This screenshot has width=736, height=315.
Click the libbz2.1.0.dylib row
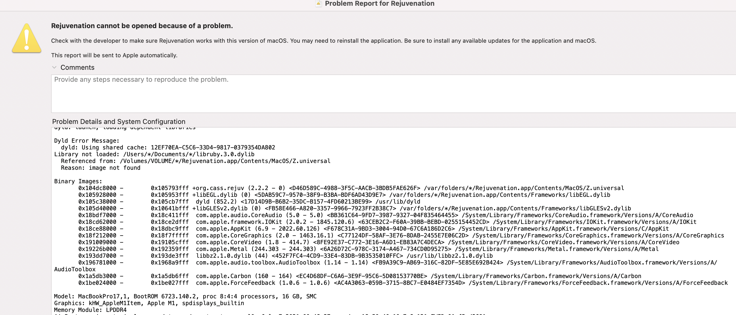(x=285, y=256)
